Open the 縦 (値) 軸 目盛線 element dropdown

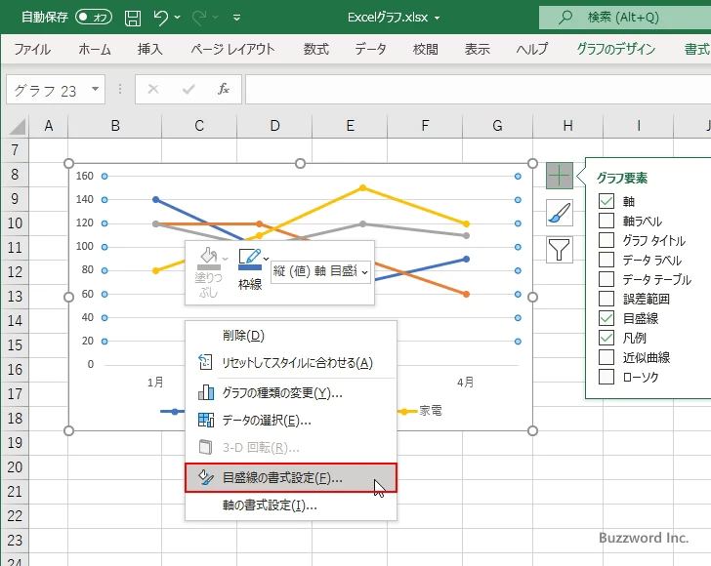(x=320, y=271)
